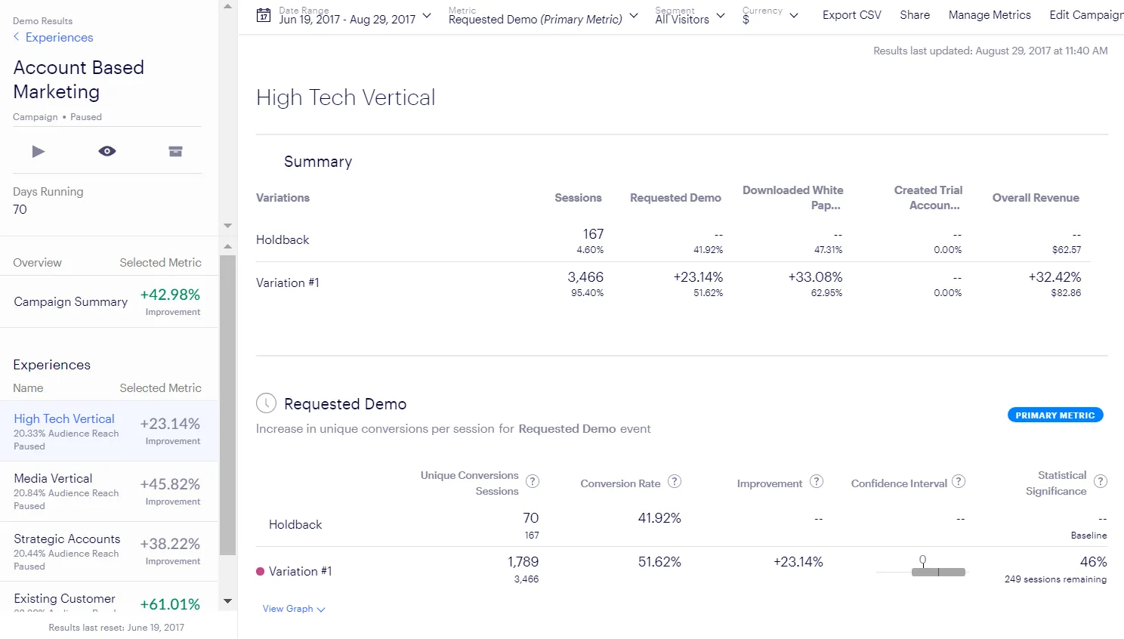Click the sidebar vertical scrollbar thumb
Screen dimensions: 1124x639
pyautogui.click(x=227, y=405)
